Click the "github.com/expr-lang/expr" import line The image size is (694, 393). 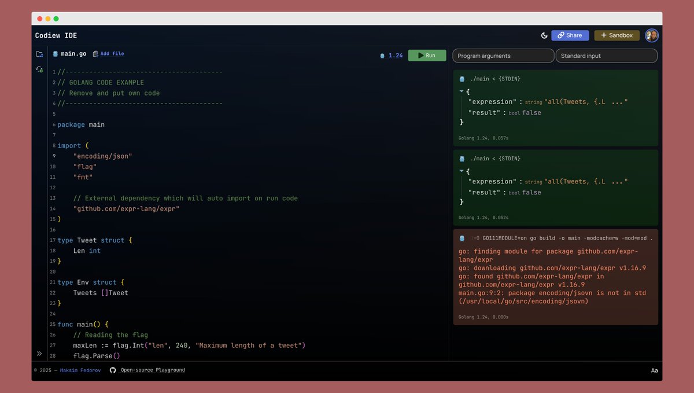pyautogui.click(x=126, y=208)
